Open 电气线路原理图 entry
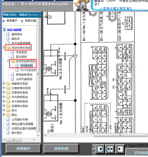This screenshot has width=148, height=157. 21,43
